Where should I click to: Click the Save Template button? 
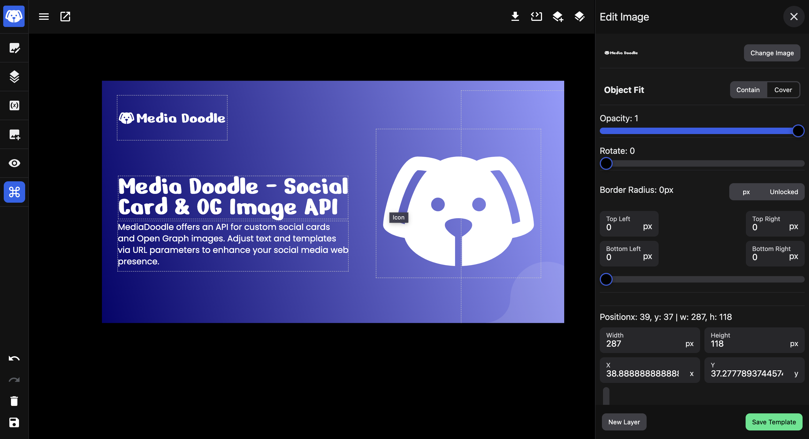pos(774,422)
